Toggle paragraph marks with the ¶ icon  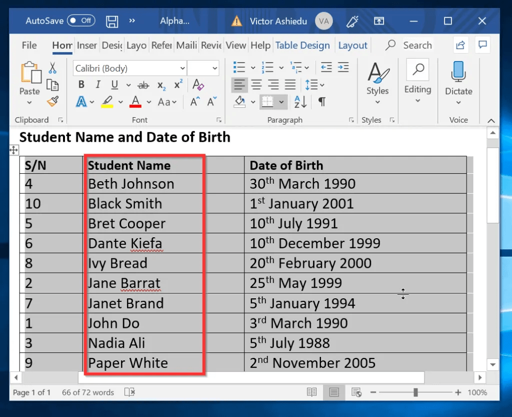pos(321,102)
